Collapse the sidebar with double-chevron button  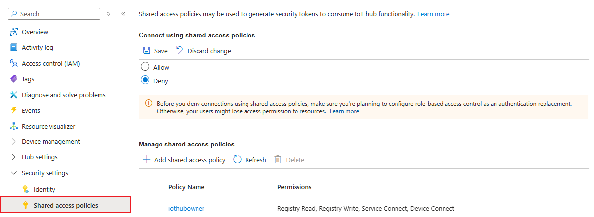pos(123,14)
